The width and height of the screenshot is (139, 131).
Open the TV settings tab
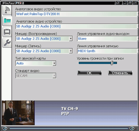click(7, 32)
